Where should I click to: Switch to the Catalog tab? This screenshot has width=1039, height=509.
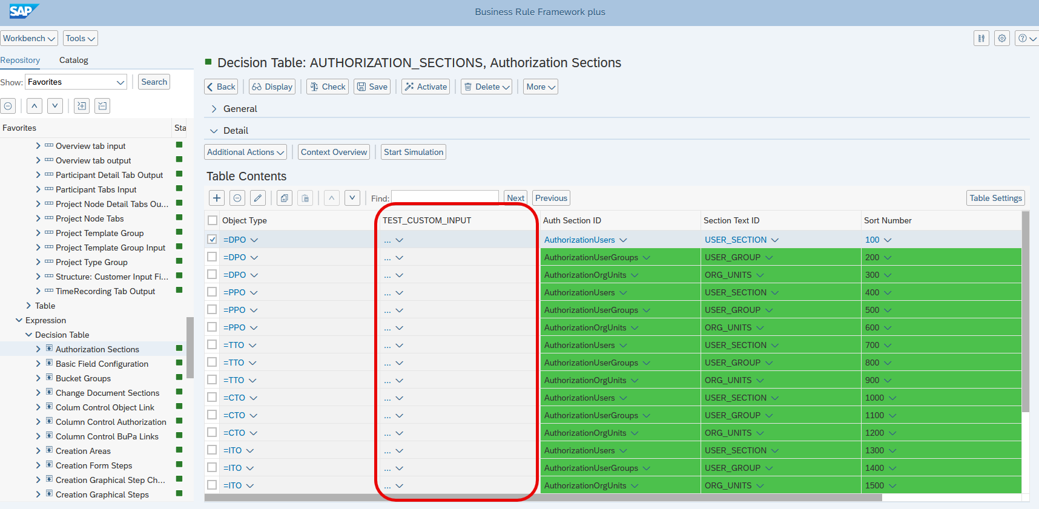[74, 60]
